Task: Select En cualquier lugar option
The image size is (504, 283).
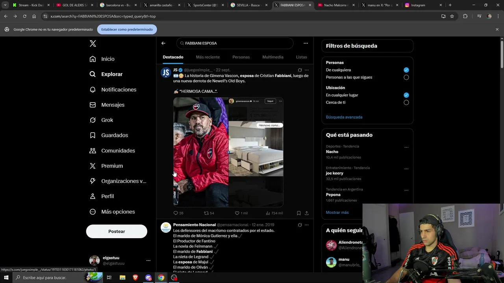Action: pos(406,95)
